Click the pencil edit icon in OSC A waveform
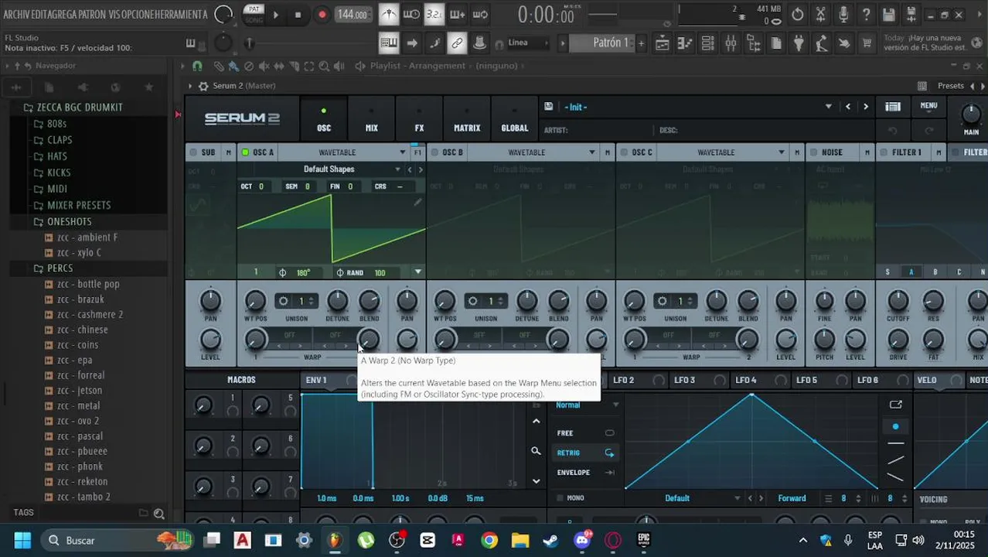The width and height of the screenshot is (988, 557). pos(417,203)
